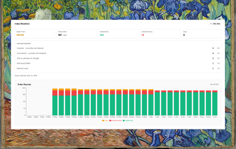Toggle the red İndexlenmemiş legend swatch

(x=110, y=120)
